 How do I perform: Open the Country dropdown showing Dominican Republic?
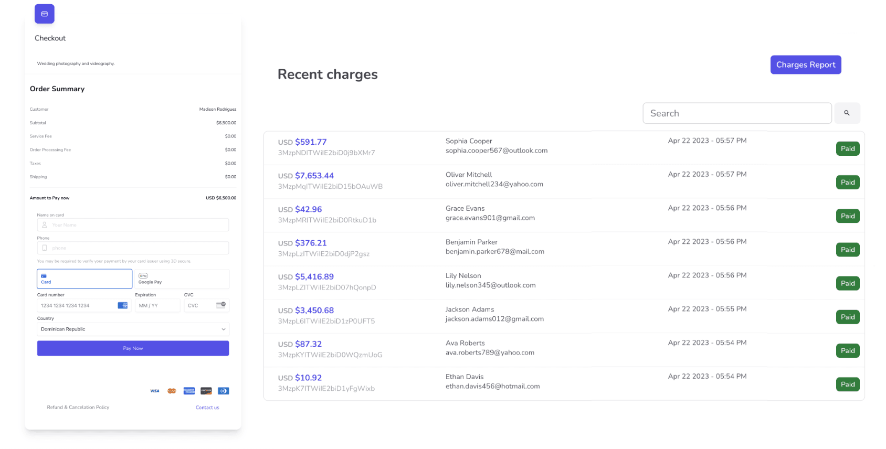133,329
